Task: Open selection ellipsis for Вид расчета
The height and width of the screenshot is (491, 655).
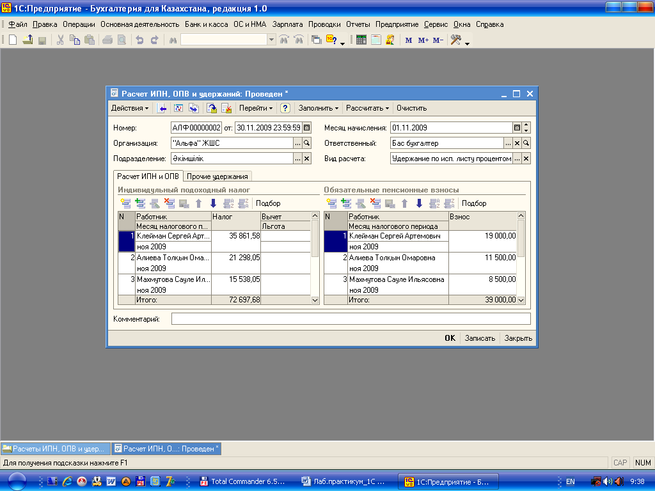Action: click(517, 159)
